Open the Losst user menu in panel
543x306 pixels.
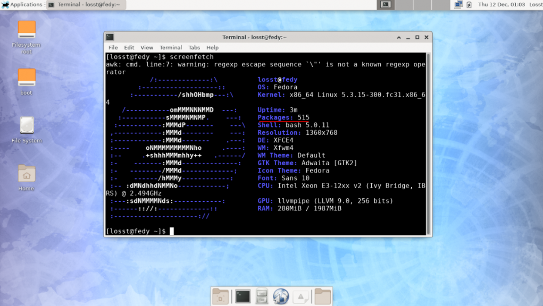pyautogui.click(x=536, y=4)
